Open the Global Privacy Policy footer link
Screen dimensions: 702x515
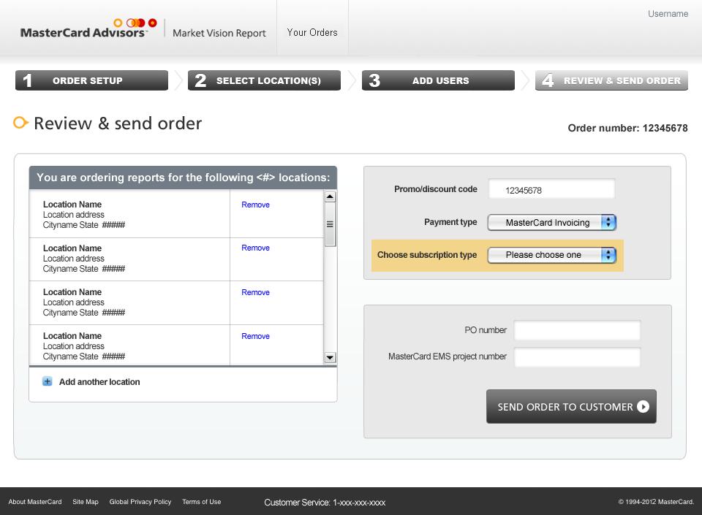(x=140, y=502)
